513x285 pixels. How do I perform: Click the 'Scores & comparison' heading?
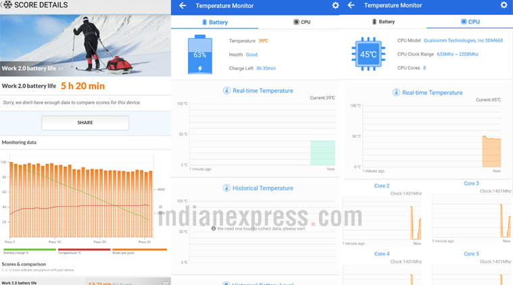(24, 264)
